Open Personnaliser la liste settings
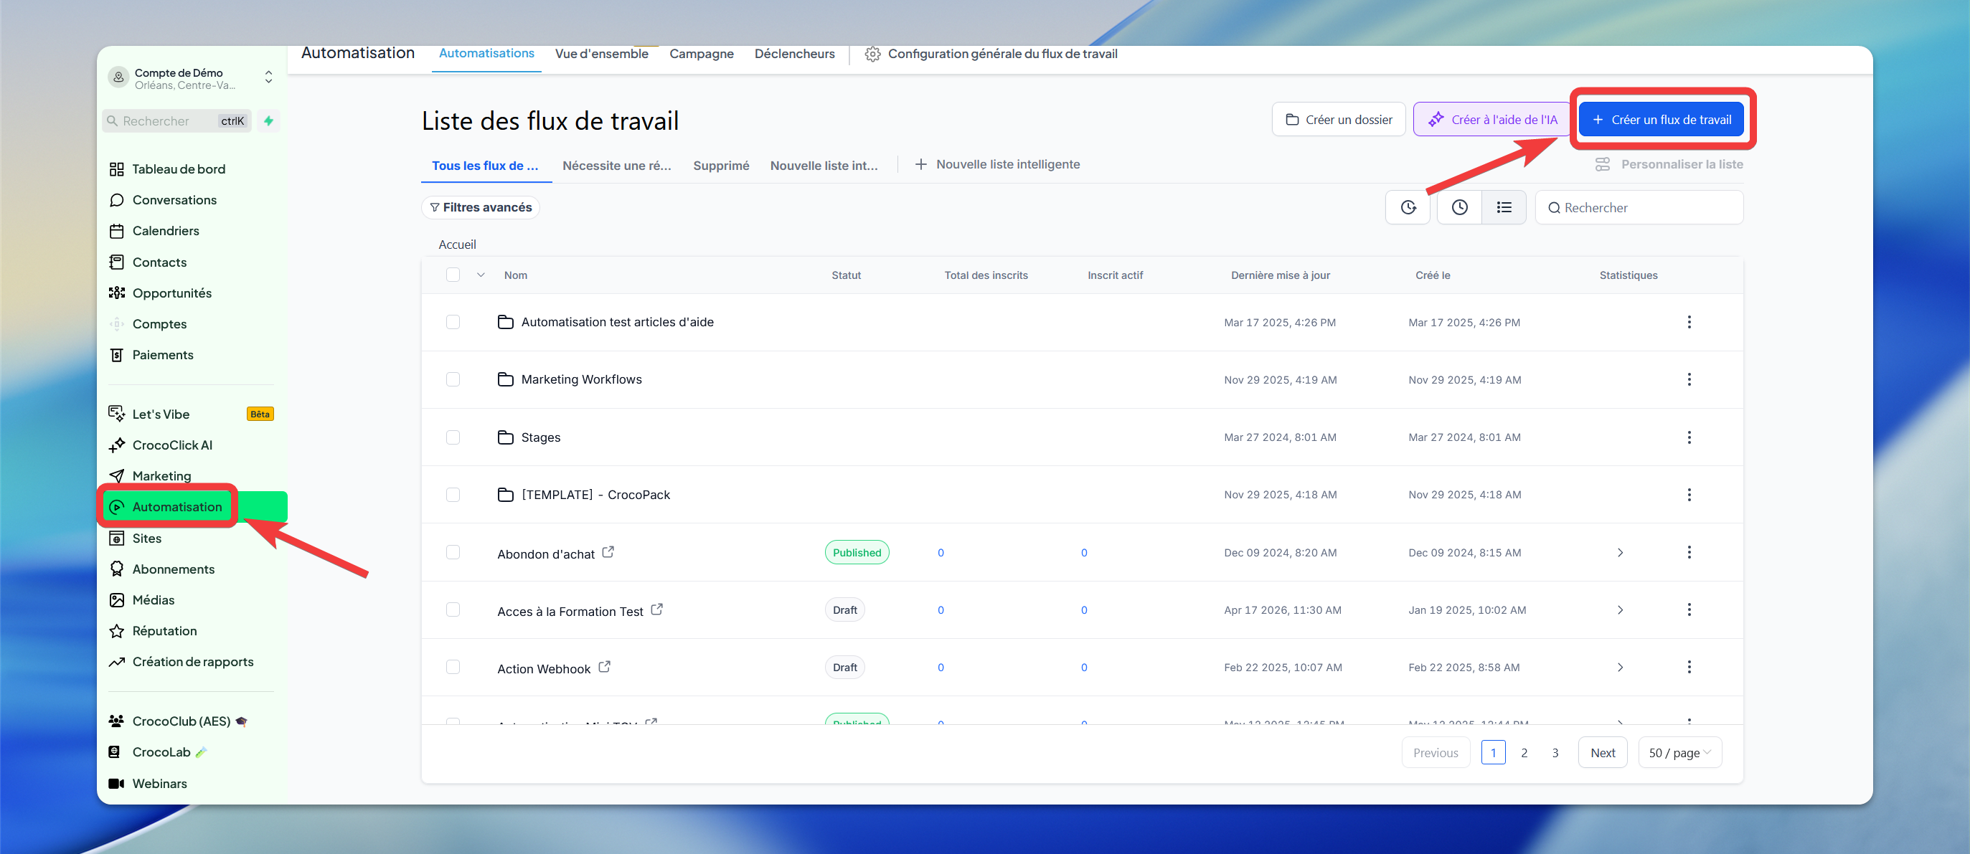1970x854 pixels. [x=1669, y=164]
